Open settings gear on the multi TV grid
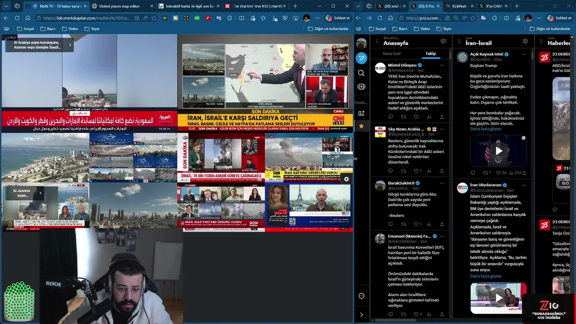This screenshot has width=576, height=324. pyautogui.click(x=346, y=179)
